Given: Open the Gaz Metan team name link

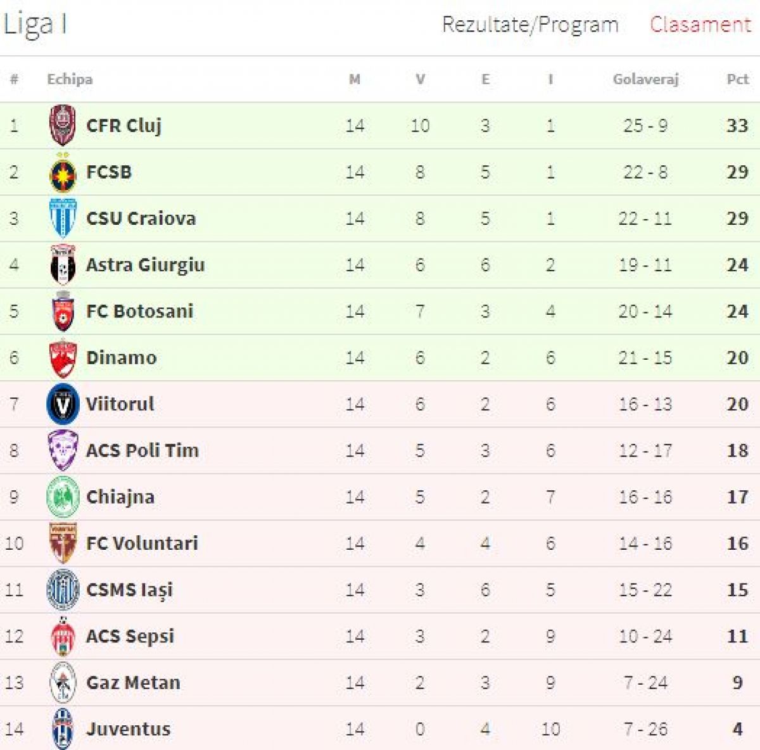Looking at the screenshot, I should coord(133,683).
